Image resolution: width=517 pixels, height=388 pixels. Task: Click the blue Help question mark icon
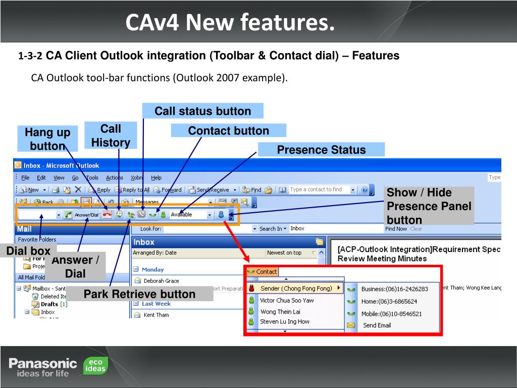[x=365, y=190]
